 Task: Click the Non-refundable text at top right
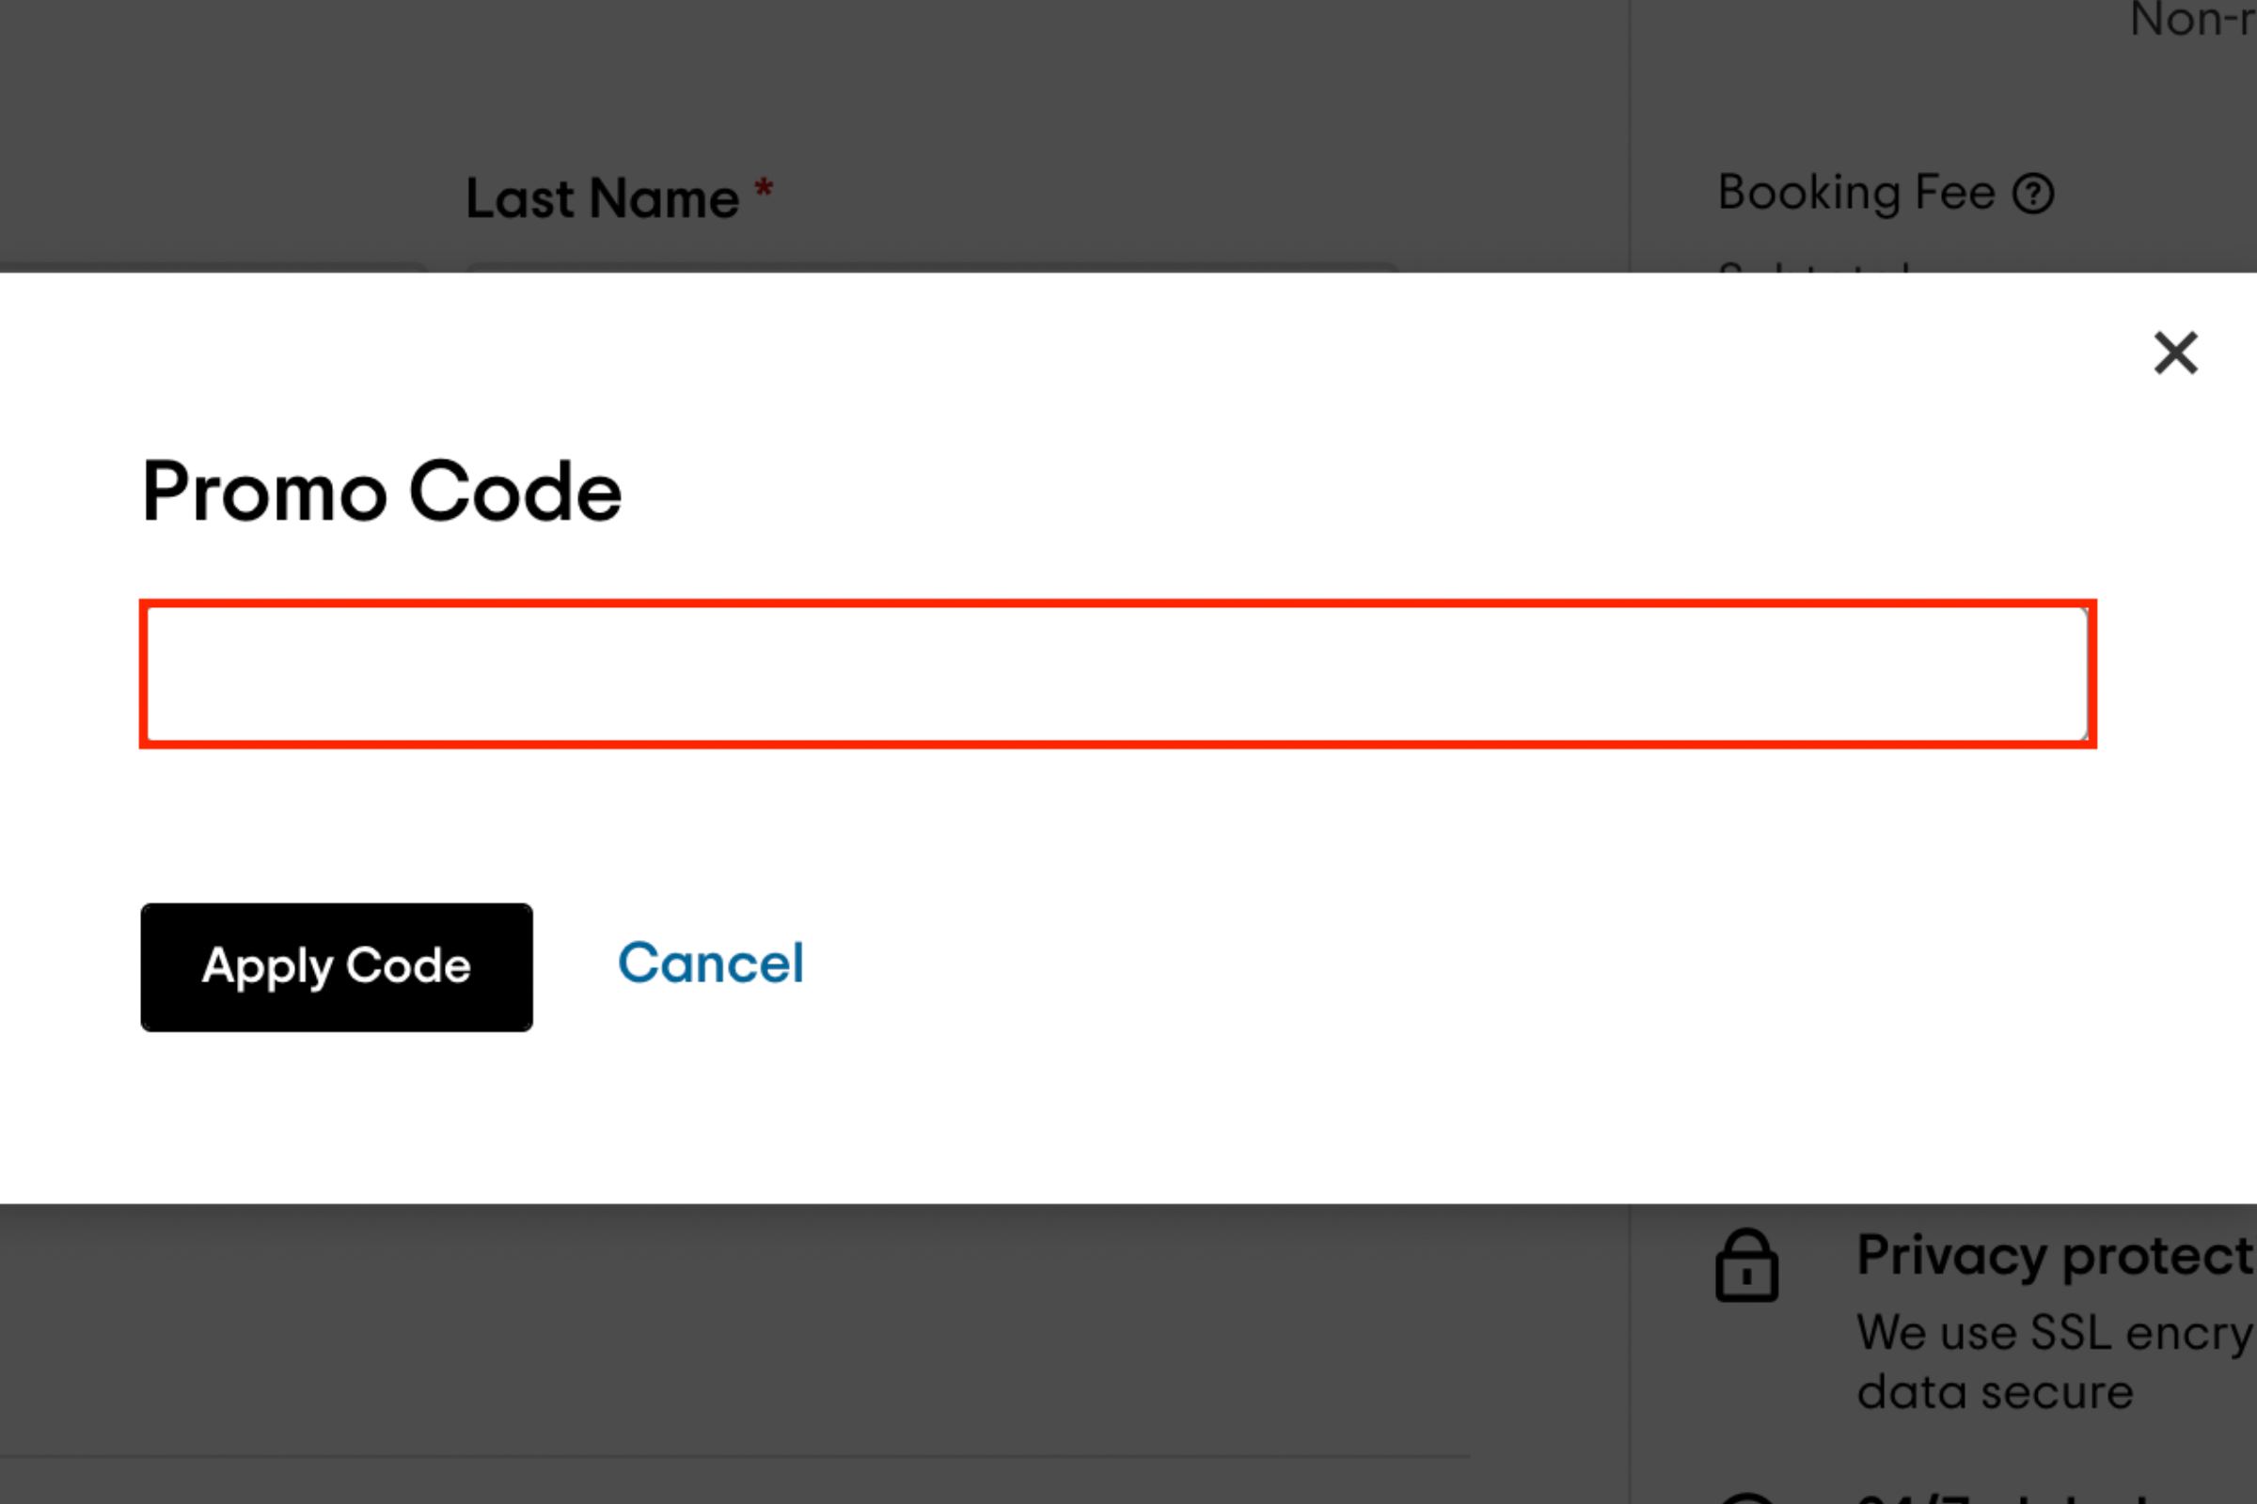coord(2194,19)
